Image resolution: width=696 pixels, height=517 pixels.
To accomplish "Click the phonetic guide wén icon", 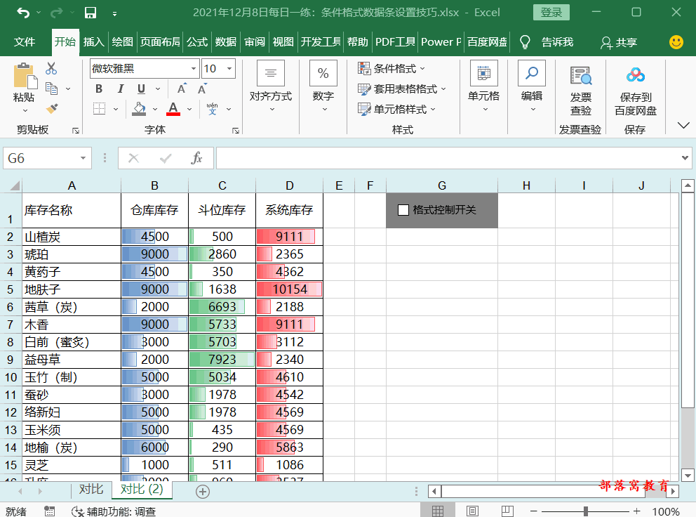I will [212, 108].
